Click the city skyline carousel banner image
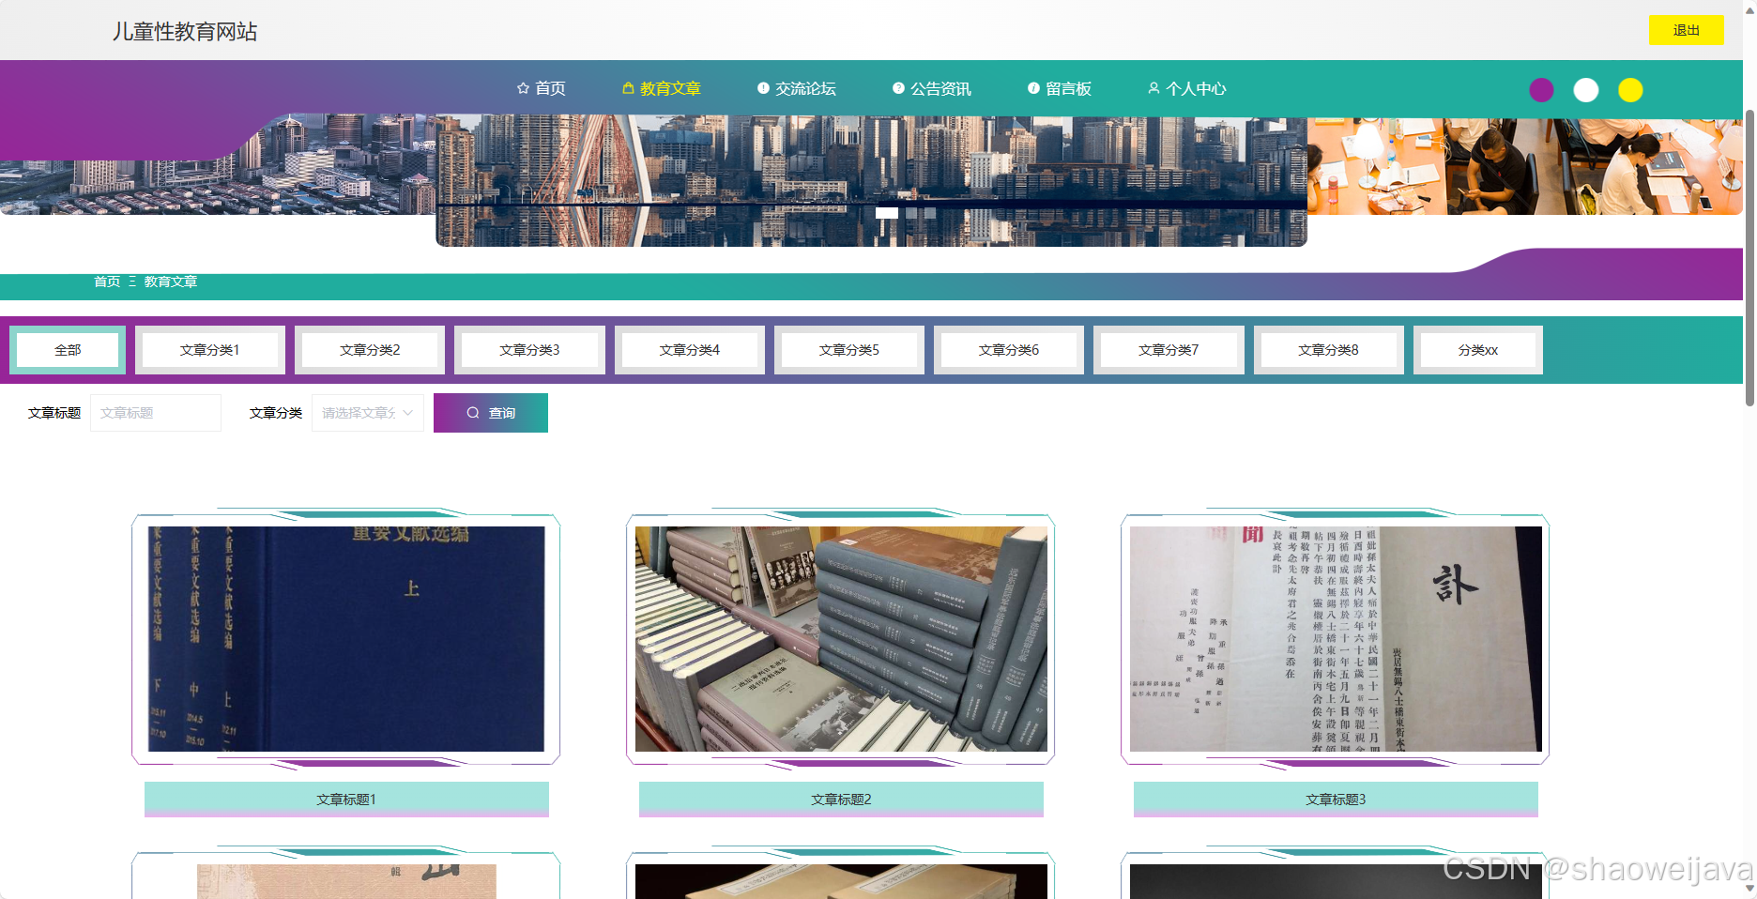Screen dimensions: 1757x899 click(x=871, y=181)
